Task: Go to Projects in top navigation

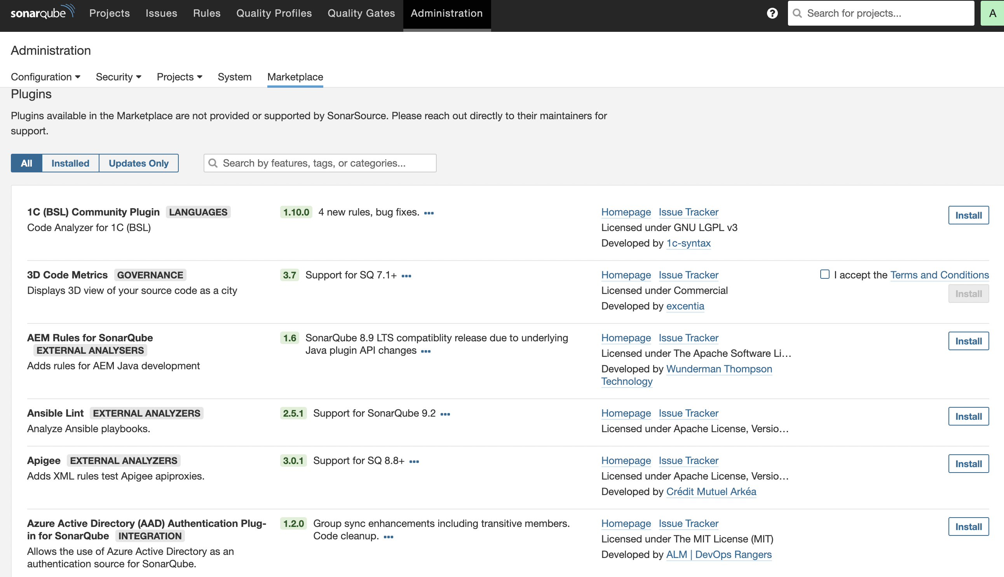Action: point(110,13)
